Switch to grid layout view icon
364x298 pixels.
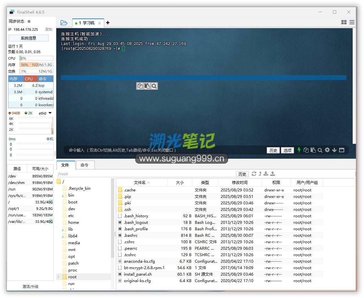pos(344,22)
